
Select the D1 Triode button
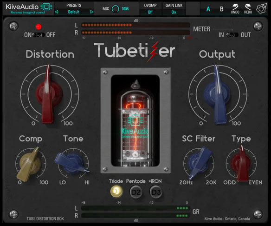click(x=116, y=192)
